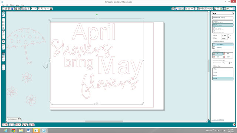The image size is (237, 133).
Task: Click the Reveal Cutting Mat percent stepper
Action: click(x=229, y=63)
